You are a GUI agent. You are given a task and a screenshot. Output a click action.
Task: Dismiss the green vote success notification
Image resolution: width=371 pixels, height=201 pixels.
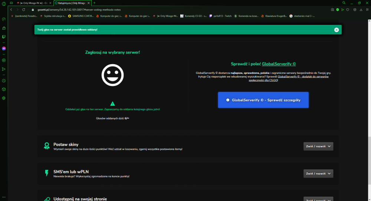(336, 30)
